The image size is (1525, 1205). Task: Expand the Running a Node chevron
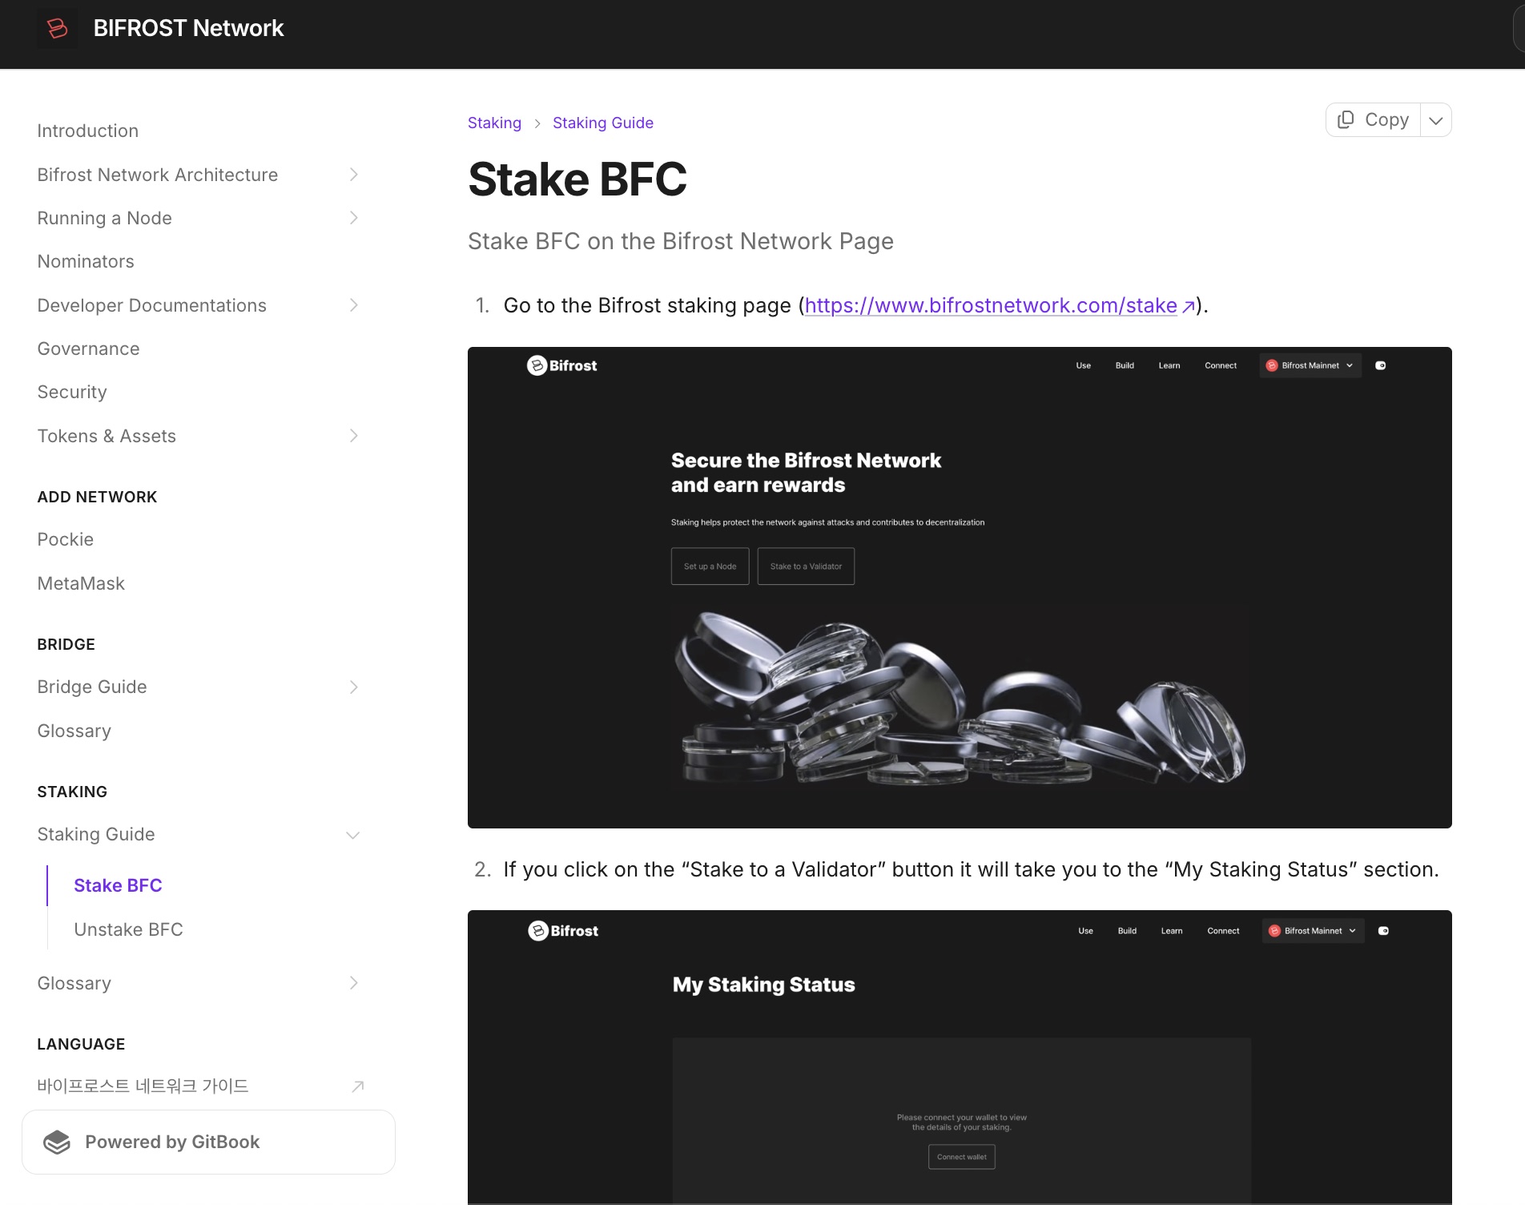pyautogui.click(x=354, y=218)
